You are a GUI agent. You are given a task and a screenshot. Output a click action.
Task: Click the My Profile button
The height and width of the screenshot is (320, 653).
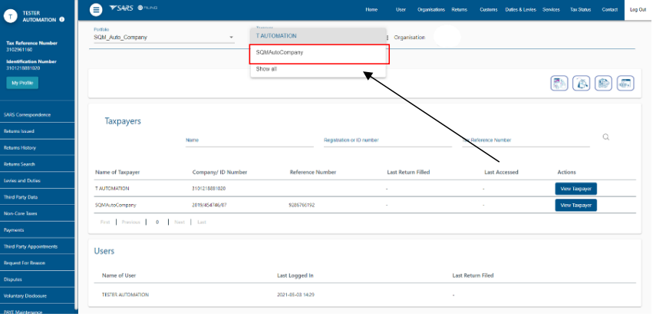point(21,82)
